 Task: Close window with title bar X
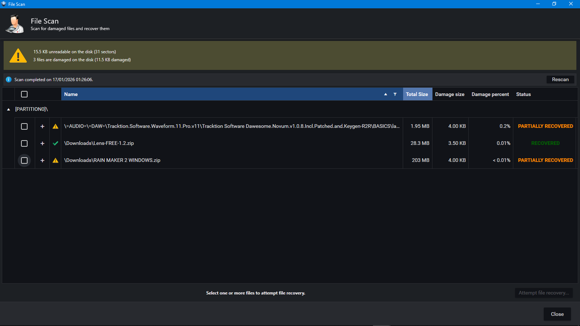point(571,4)
